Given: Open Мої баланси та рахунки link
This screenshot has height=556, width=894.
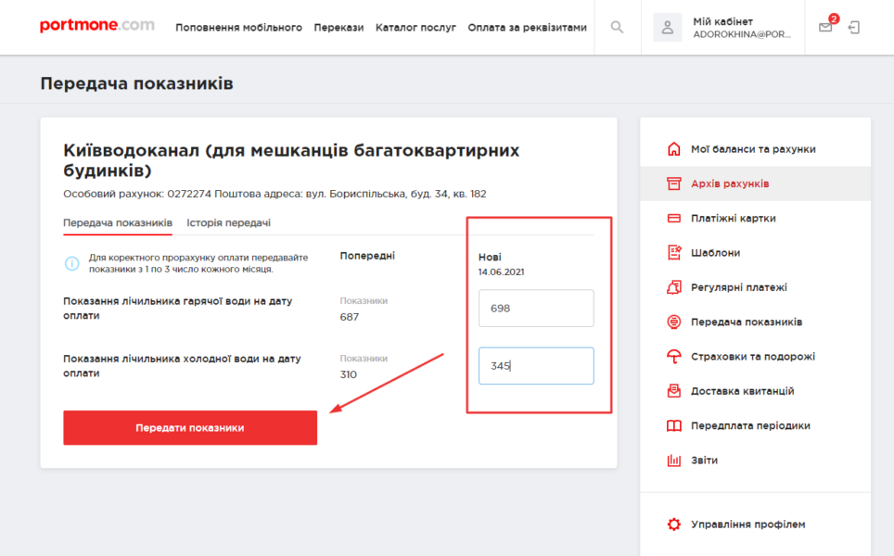Looking at the screenshot, I should pyautogui.click(x=753, y=149).
